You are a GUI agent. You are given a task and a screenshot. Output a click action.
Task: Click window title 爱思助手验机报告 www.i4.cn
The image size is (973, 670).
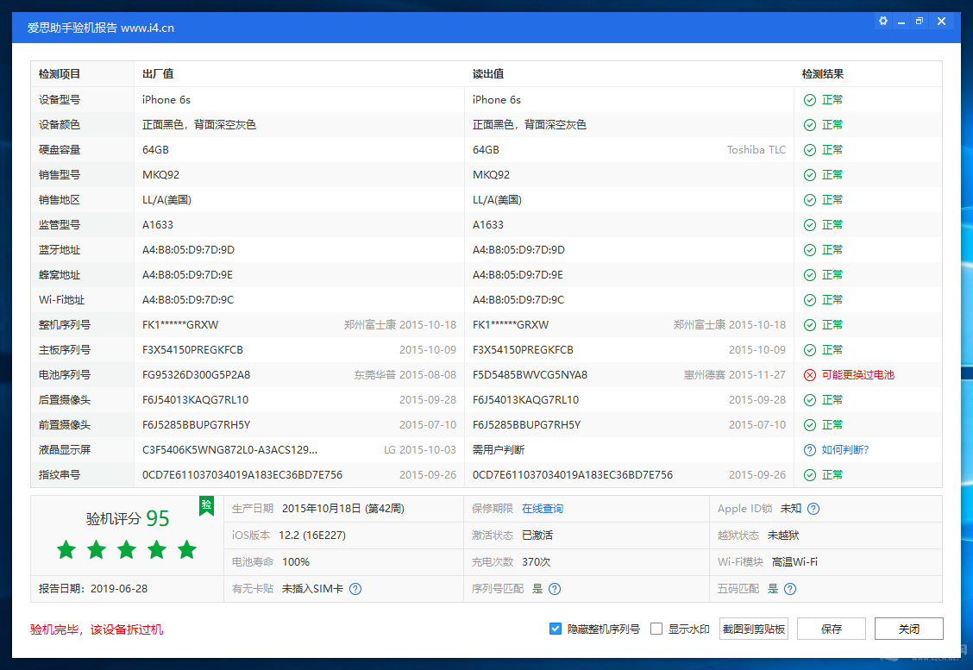pyautogui.click(x=101, y=28)
